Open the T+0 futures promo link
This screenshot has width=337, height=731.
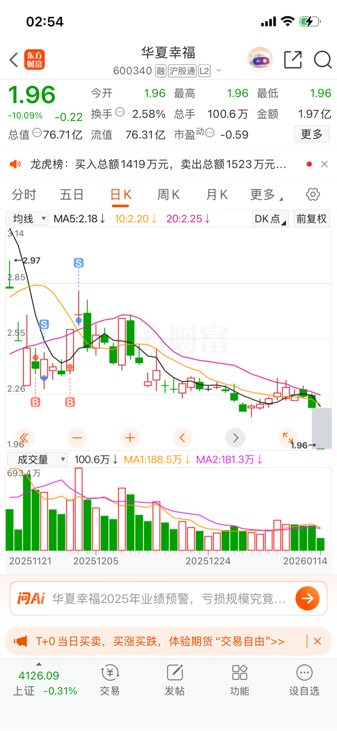(160, 641)
